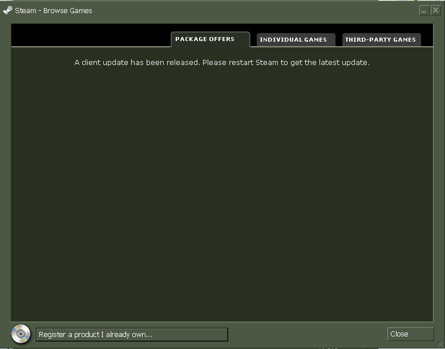Click the Close button at the bottom
This screenshot has width=445, height=349.
(x=410, y=334)
